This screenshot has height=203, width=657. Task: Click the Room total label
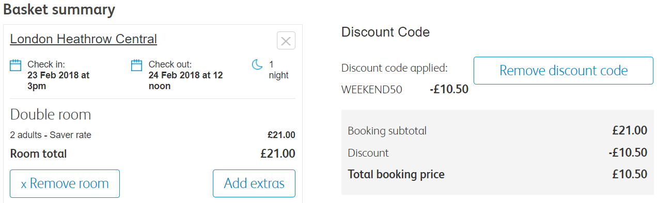click(x=38, y=154)
